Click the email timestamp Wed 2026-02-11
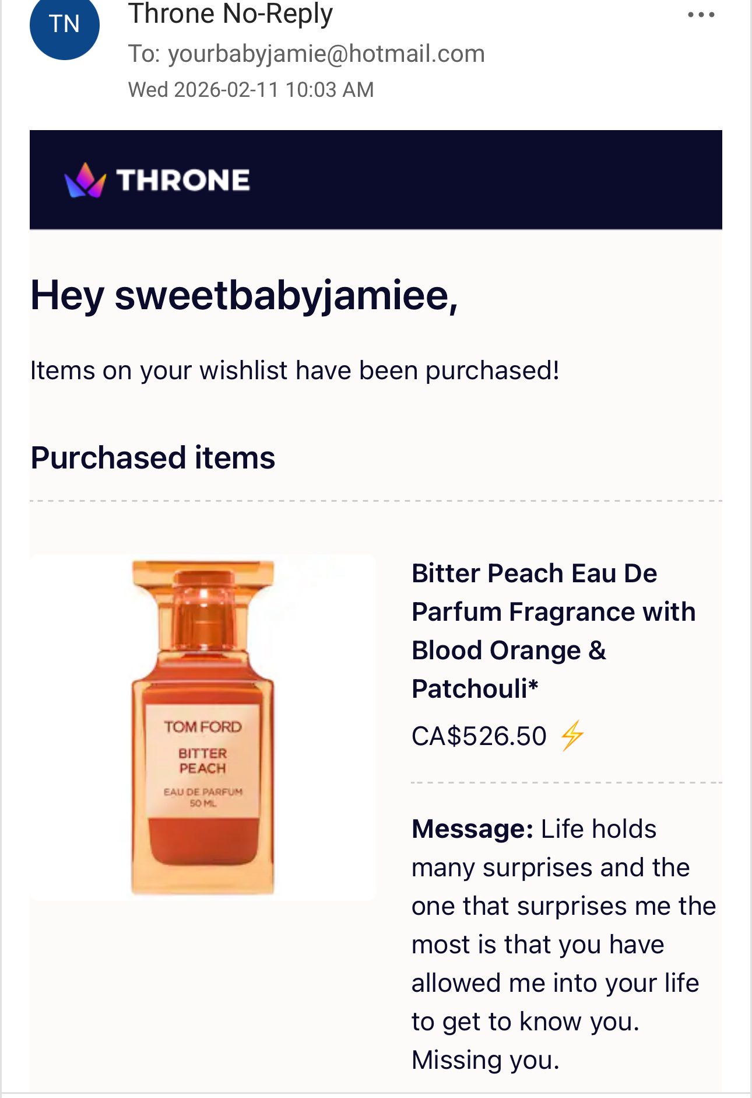Image resolution: width=752 pixels, height=1098 pixels. pyautogui.click(x=251, y=90)
